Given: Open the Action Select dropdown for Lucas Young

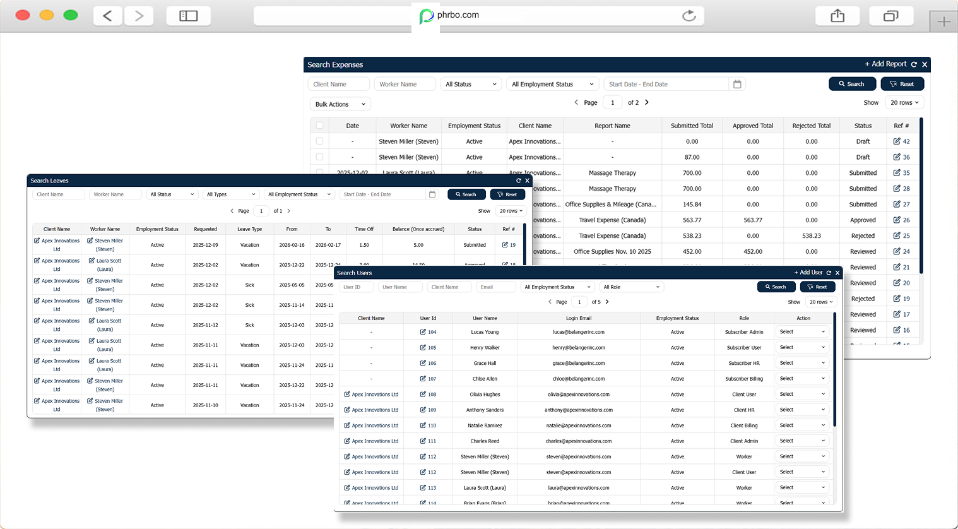Looking at the screenshot, I should pos(802,331).
